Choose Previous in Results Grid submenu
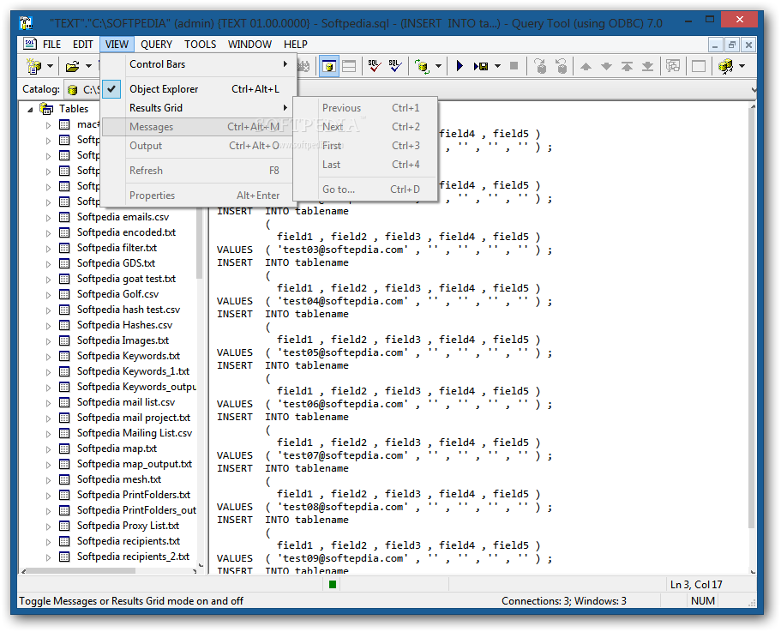Viewport: 781px width, 632px height. coord(366,108)
